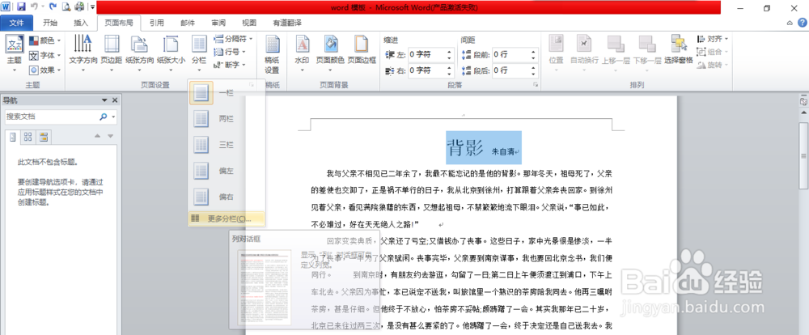This screenshot has height=335, width=809.
Task: Undo the last action
Action: pos(34,6)
